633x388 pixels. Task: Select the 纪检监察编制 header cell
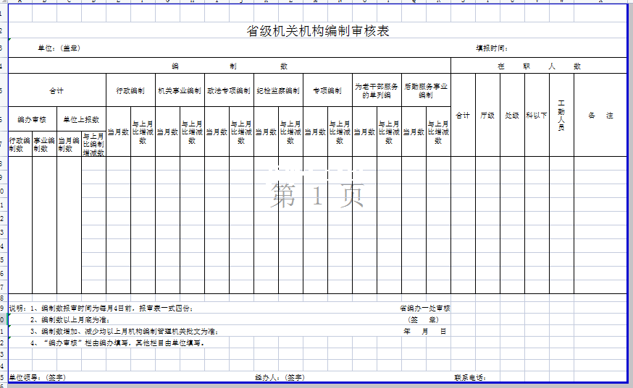coord(278,91)
